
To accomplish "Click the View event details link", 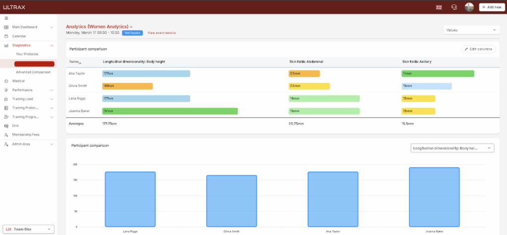I will click(x=161, y=33).
